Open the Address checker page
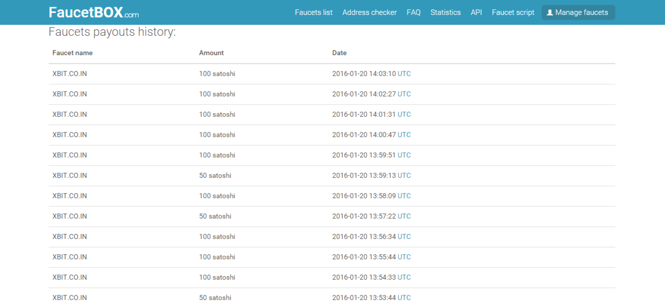The height and width of the screenshot is (302, 665). click(369, 12)
